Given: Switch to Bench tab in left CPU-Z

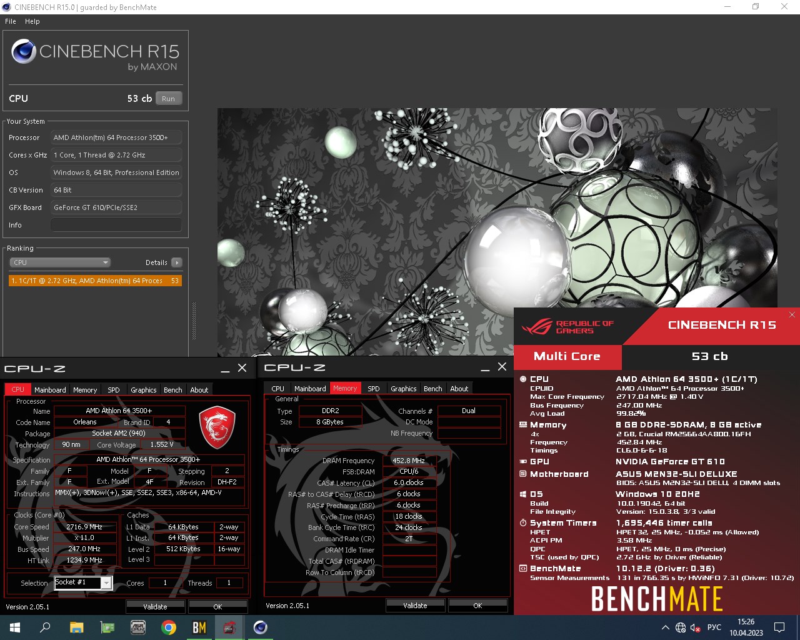Looking at the screenshot, I should point(173,389).
